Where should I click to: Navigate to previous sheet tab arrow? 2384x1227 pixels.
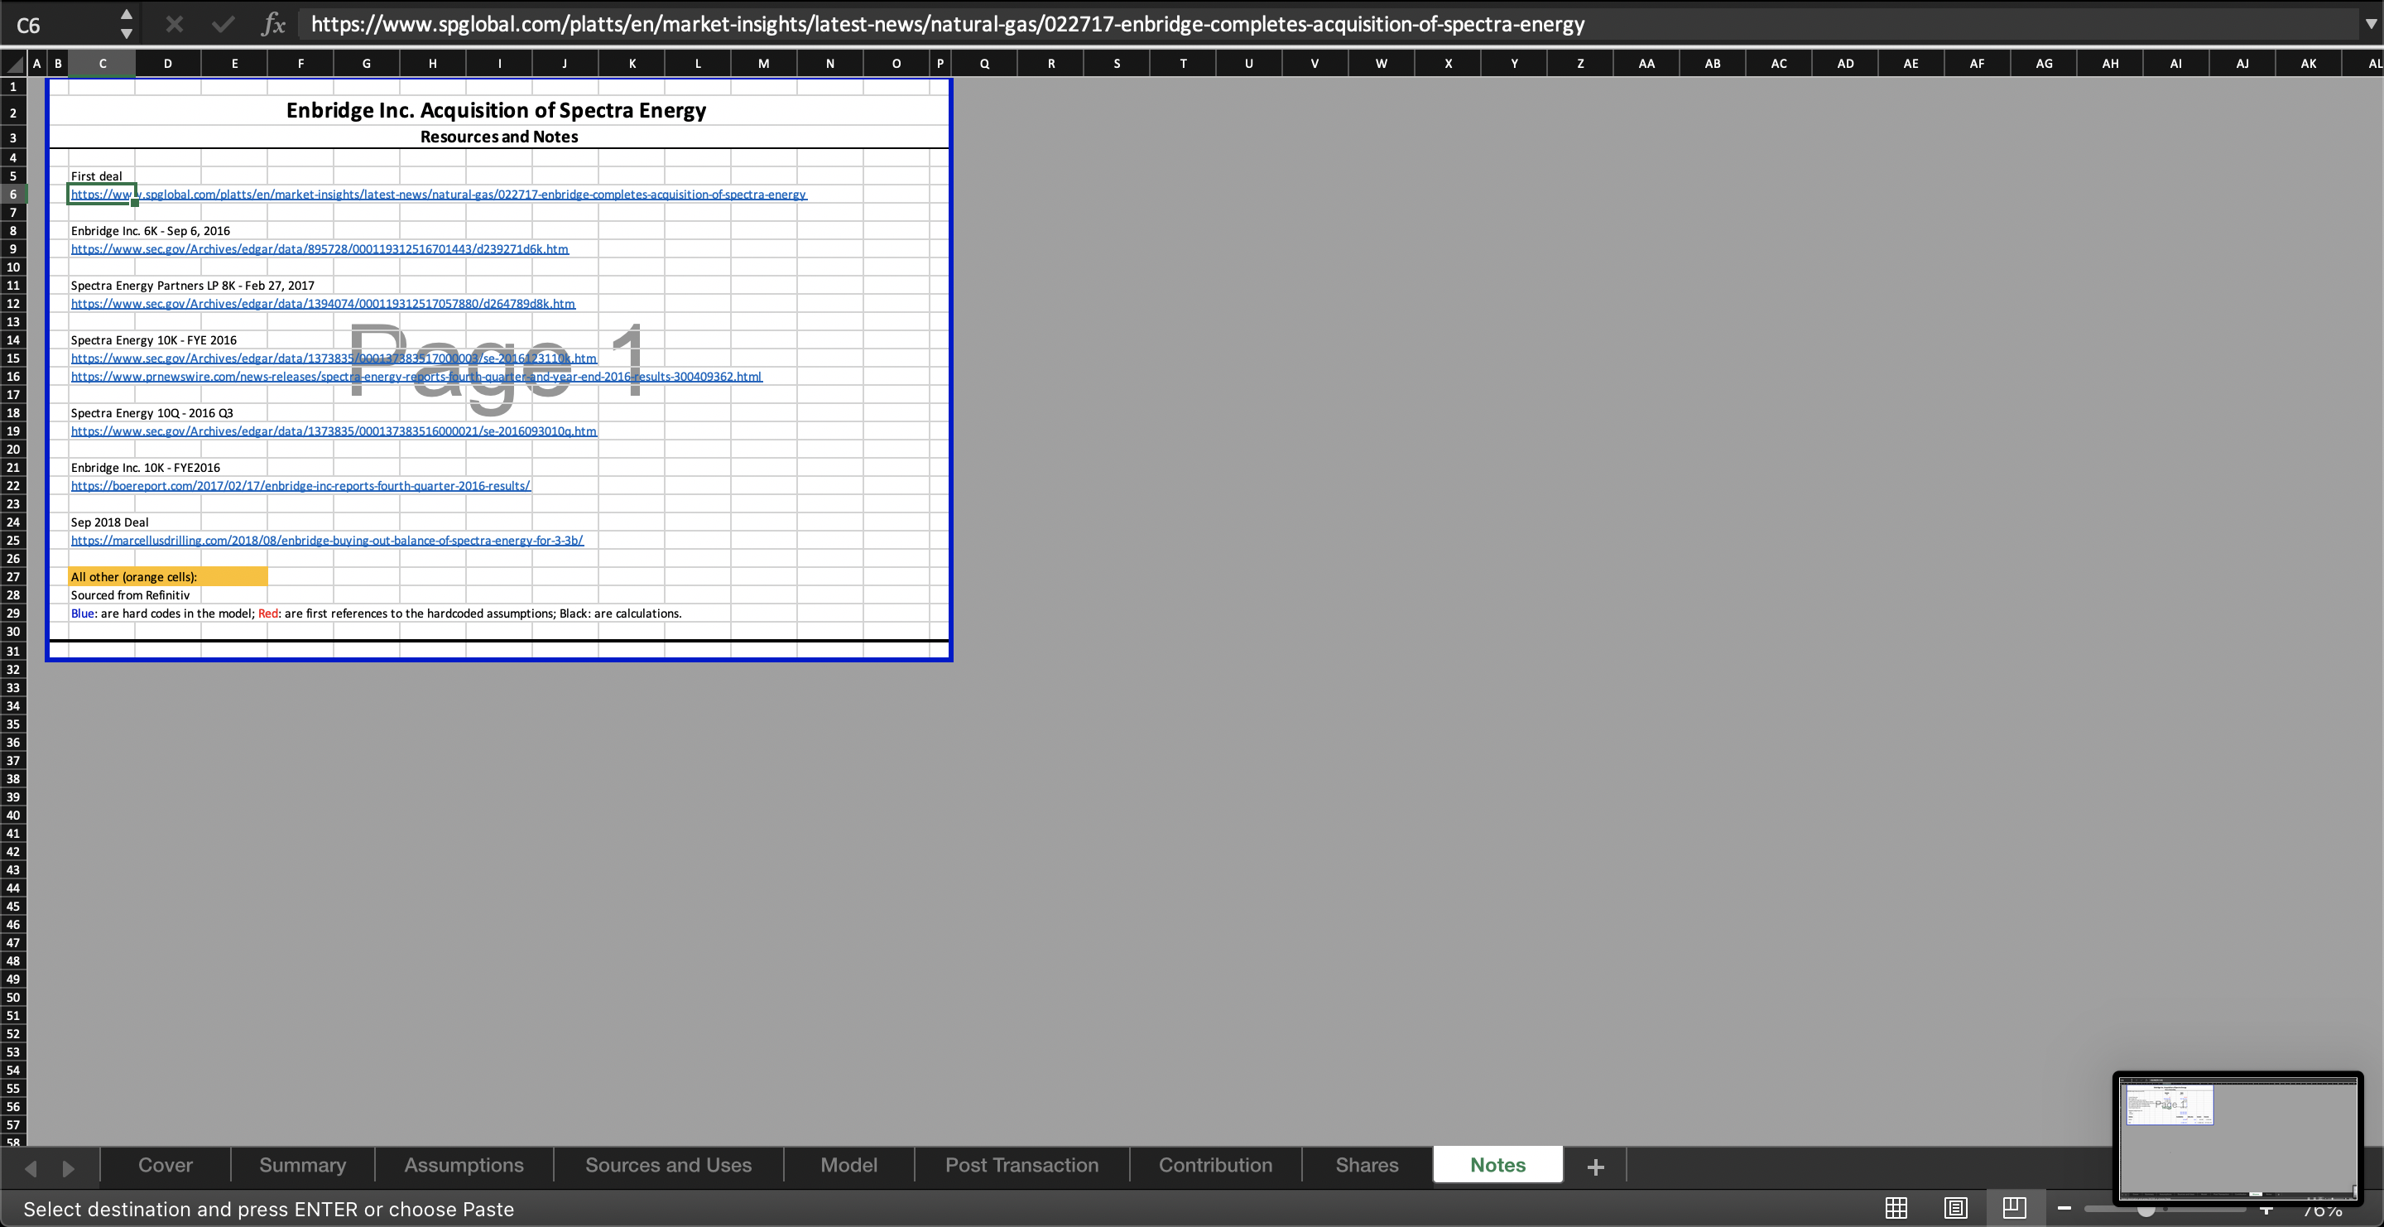point(31,1167)
